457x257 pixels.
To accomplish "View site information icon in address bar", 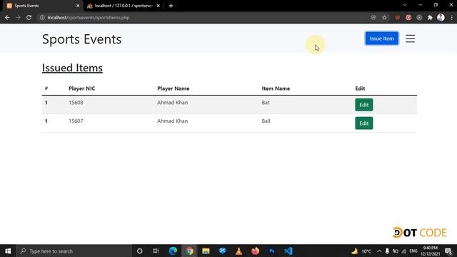I will tap(42, 17).
